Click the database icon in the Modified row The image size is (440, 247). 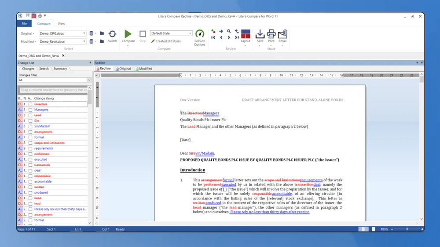[91, 41]
